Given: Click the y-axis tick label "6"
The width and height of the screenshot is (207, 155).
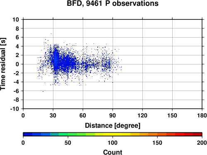Looking at the screenshot, I should (x=17, y=37).
